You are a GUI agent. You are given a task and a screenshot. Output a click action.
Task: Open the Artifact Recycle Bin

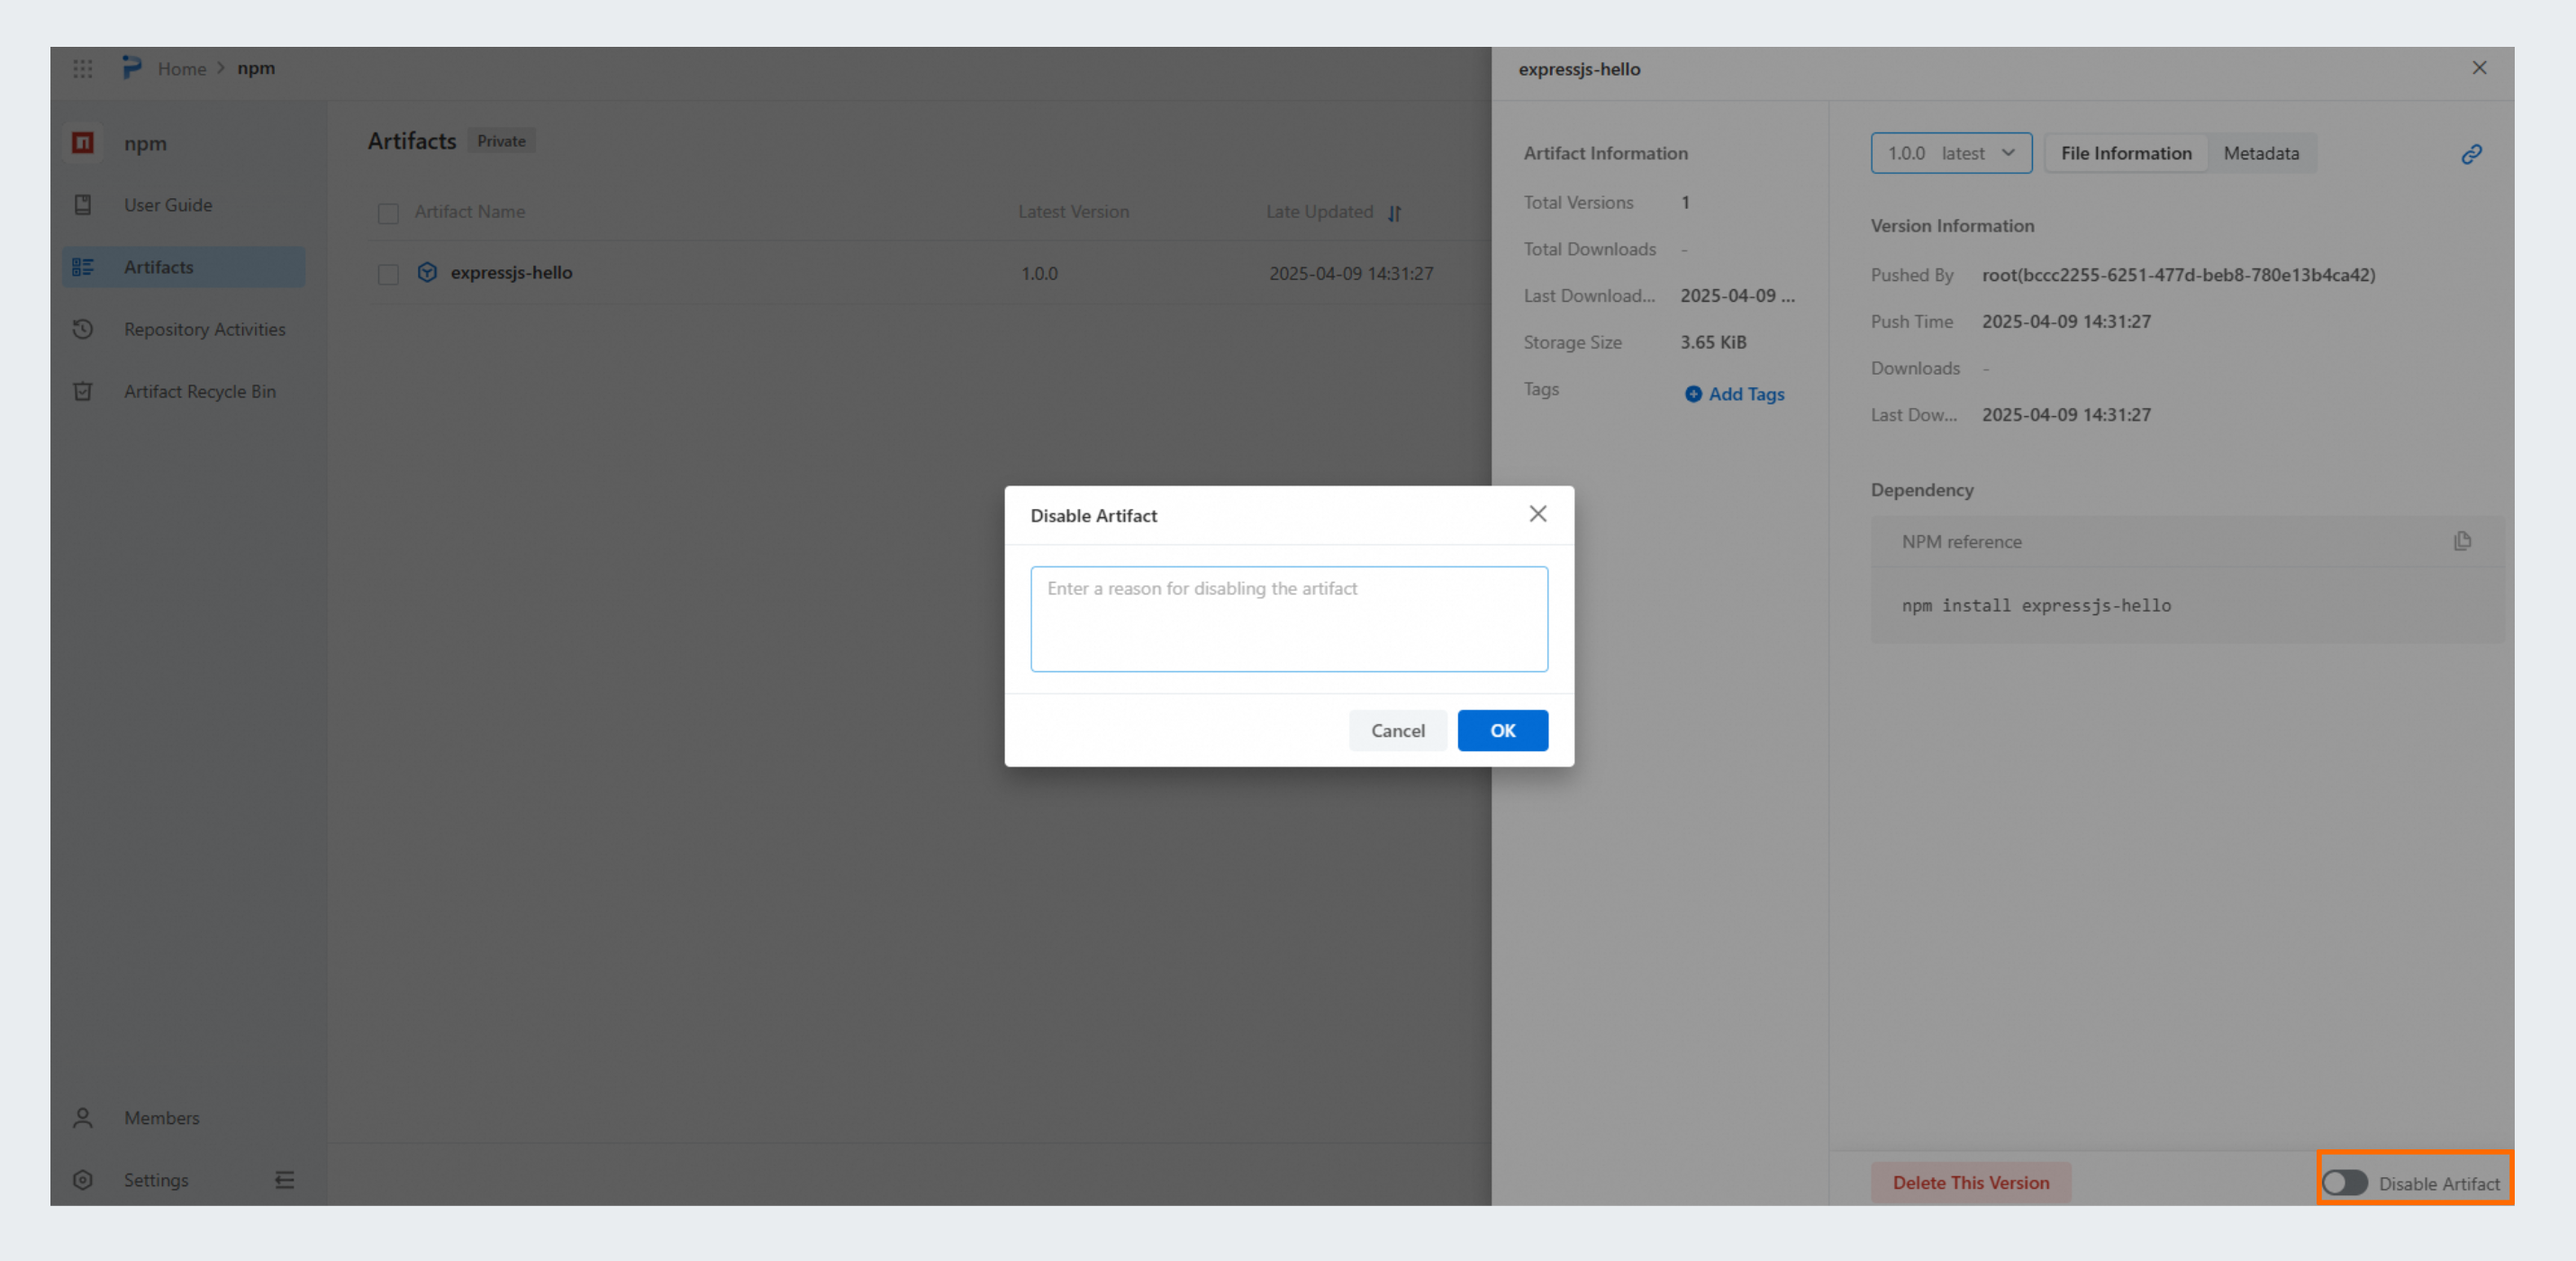199,391
